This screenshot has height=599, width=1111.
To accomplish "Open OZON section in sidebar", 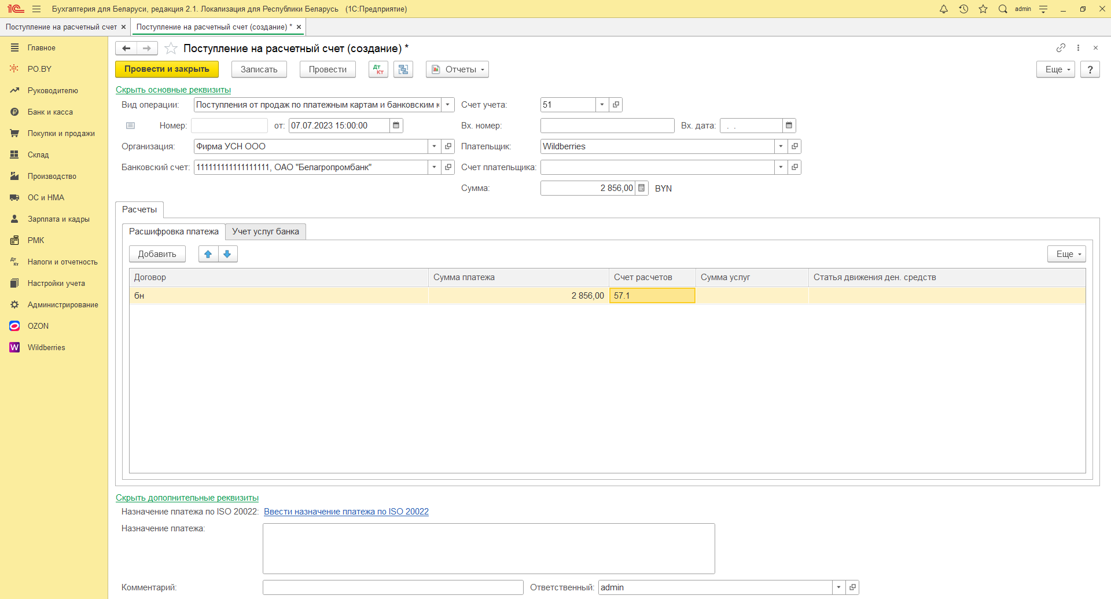I will (x=38, y=326).
